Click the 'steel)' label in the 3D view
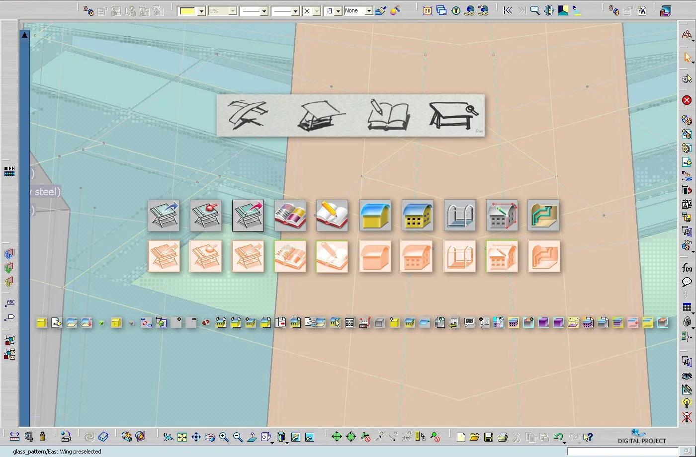696x457 pixels. tap(47, 191)
